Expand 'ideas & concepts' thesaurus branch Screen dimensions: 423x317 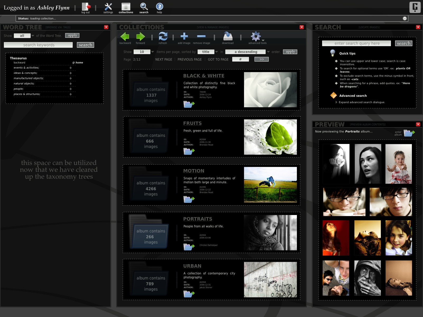(x=71, y=73)
